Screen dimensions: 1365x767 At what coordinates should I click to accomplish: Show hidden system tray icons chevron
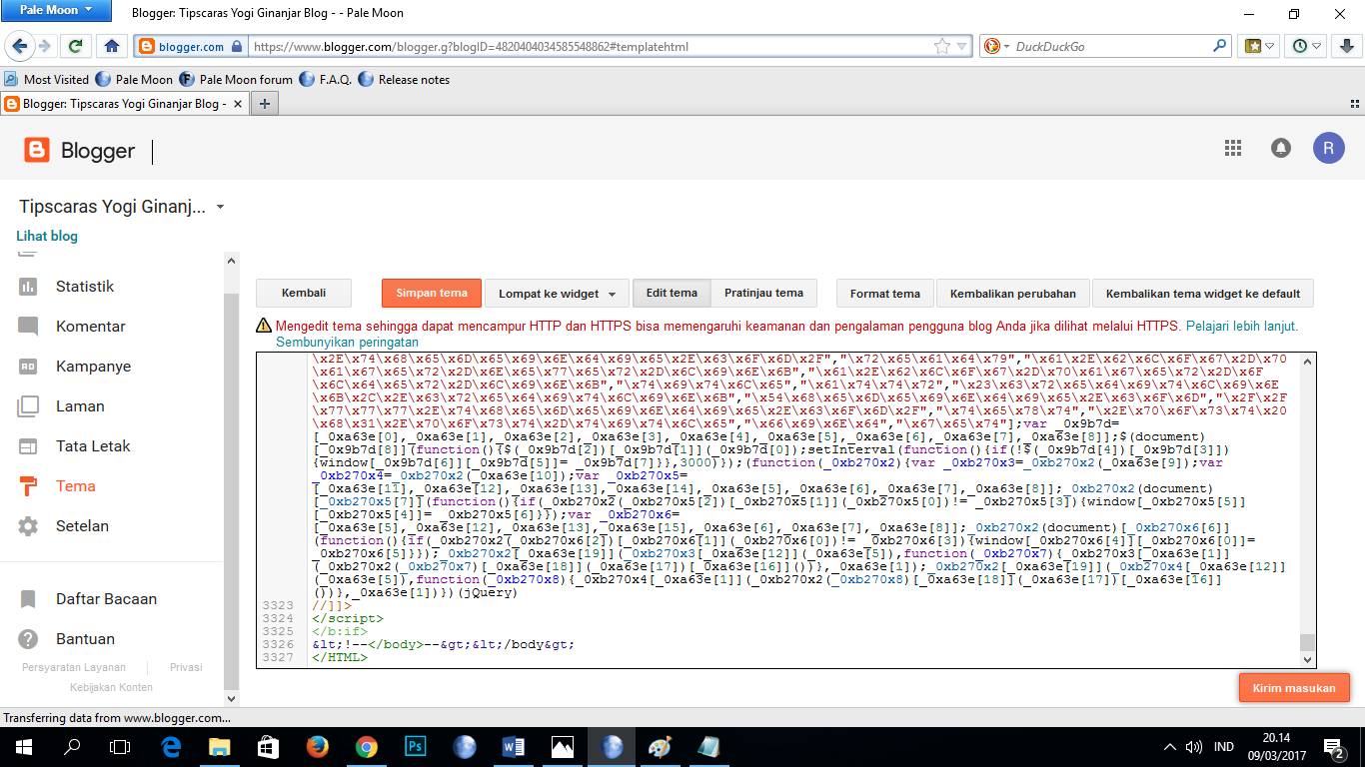[x=1170, y=747]
